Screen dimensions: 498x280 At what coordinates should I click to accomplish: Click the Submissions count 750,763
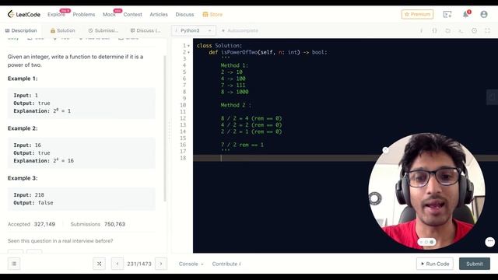click(x=114, y=224)
